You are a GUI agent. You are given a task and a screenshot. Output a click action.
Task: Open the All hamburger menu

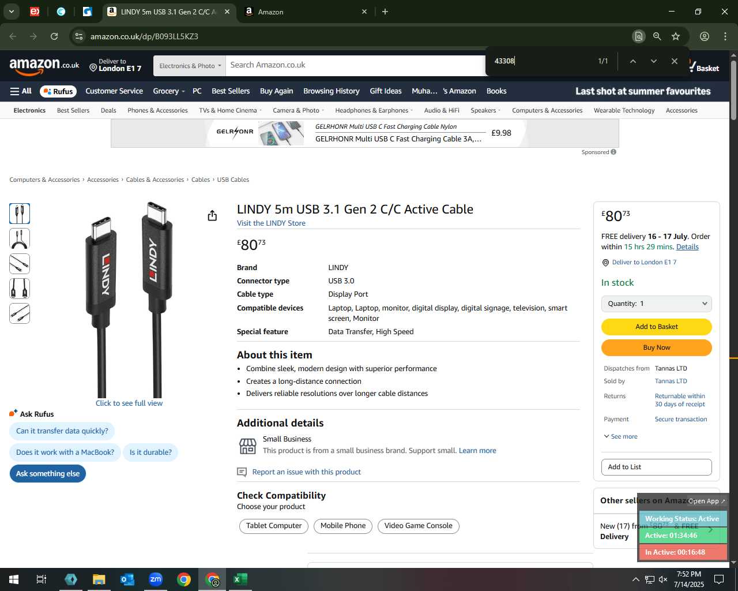click(21, 91)
